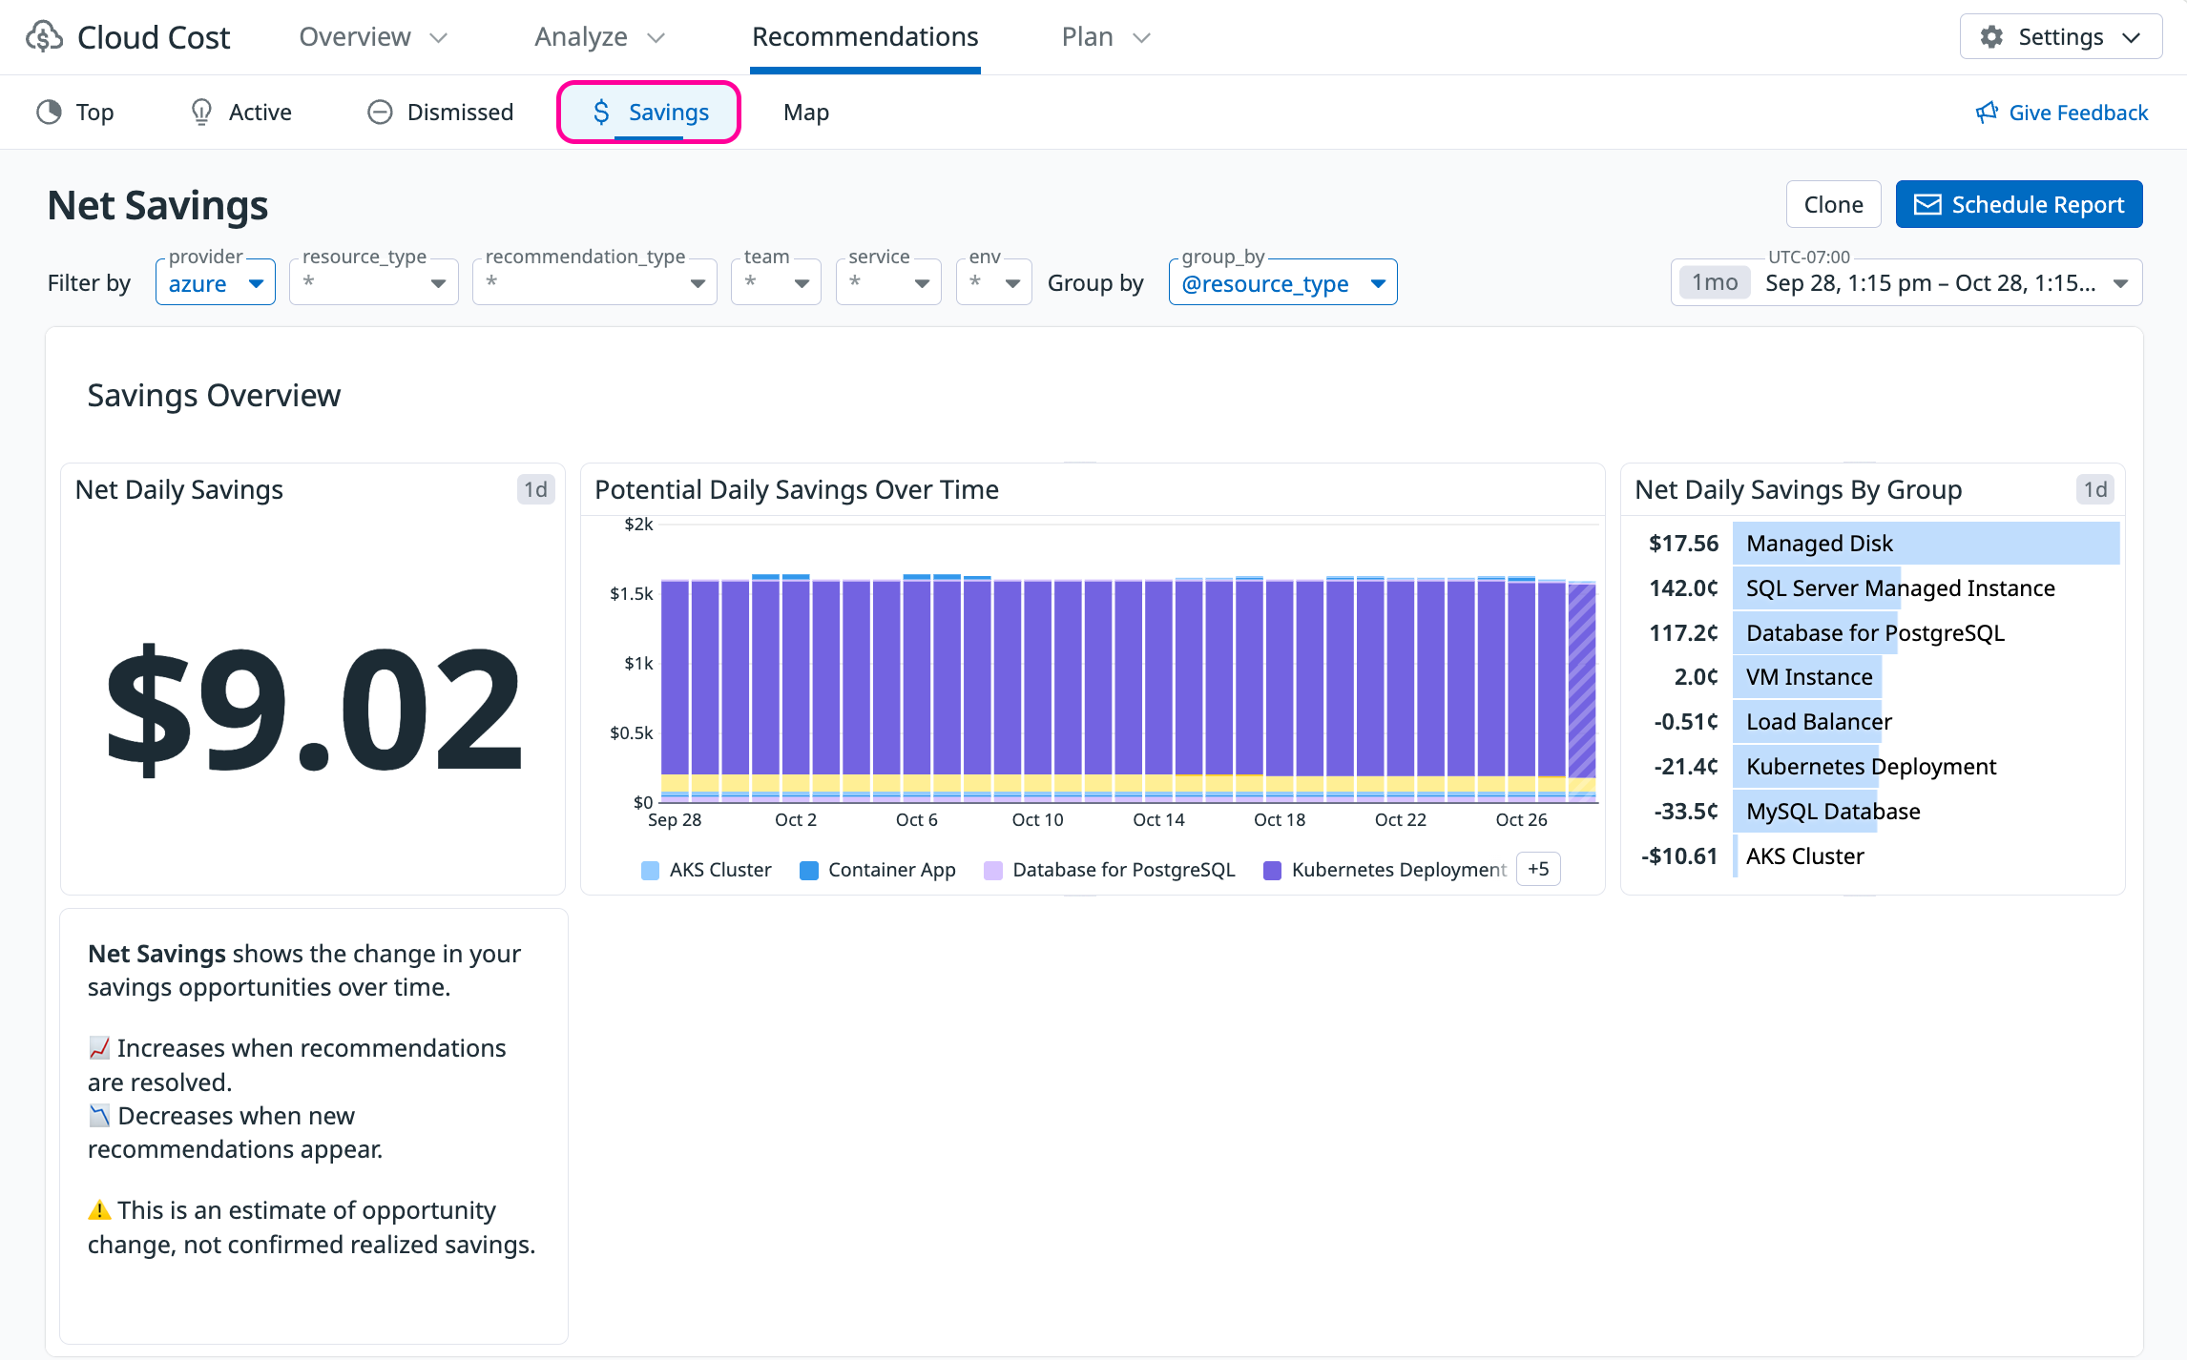Open the provider azure dropdown
The image size is (2187, 1360).
point(216,283)
